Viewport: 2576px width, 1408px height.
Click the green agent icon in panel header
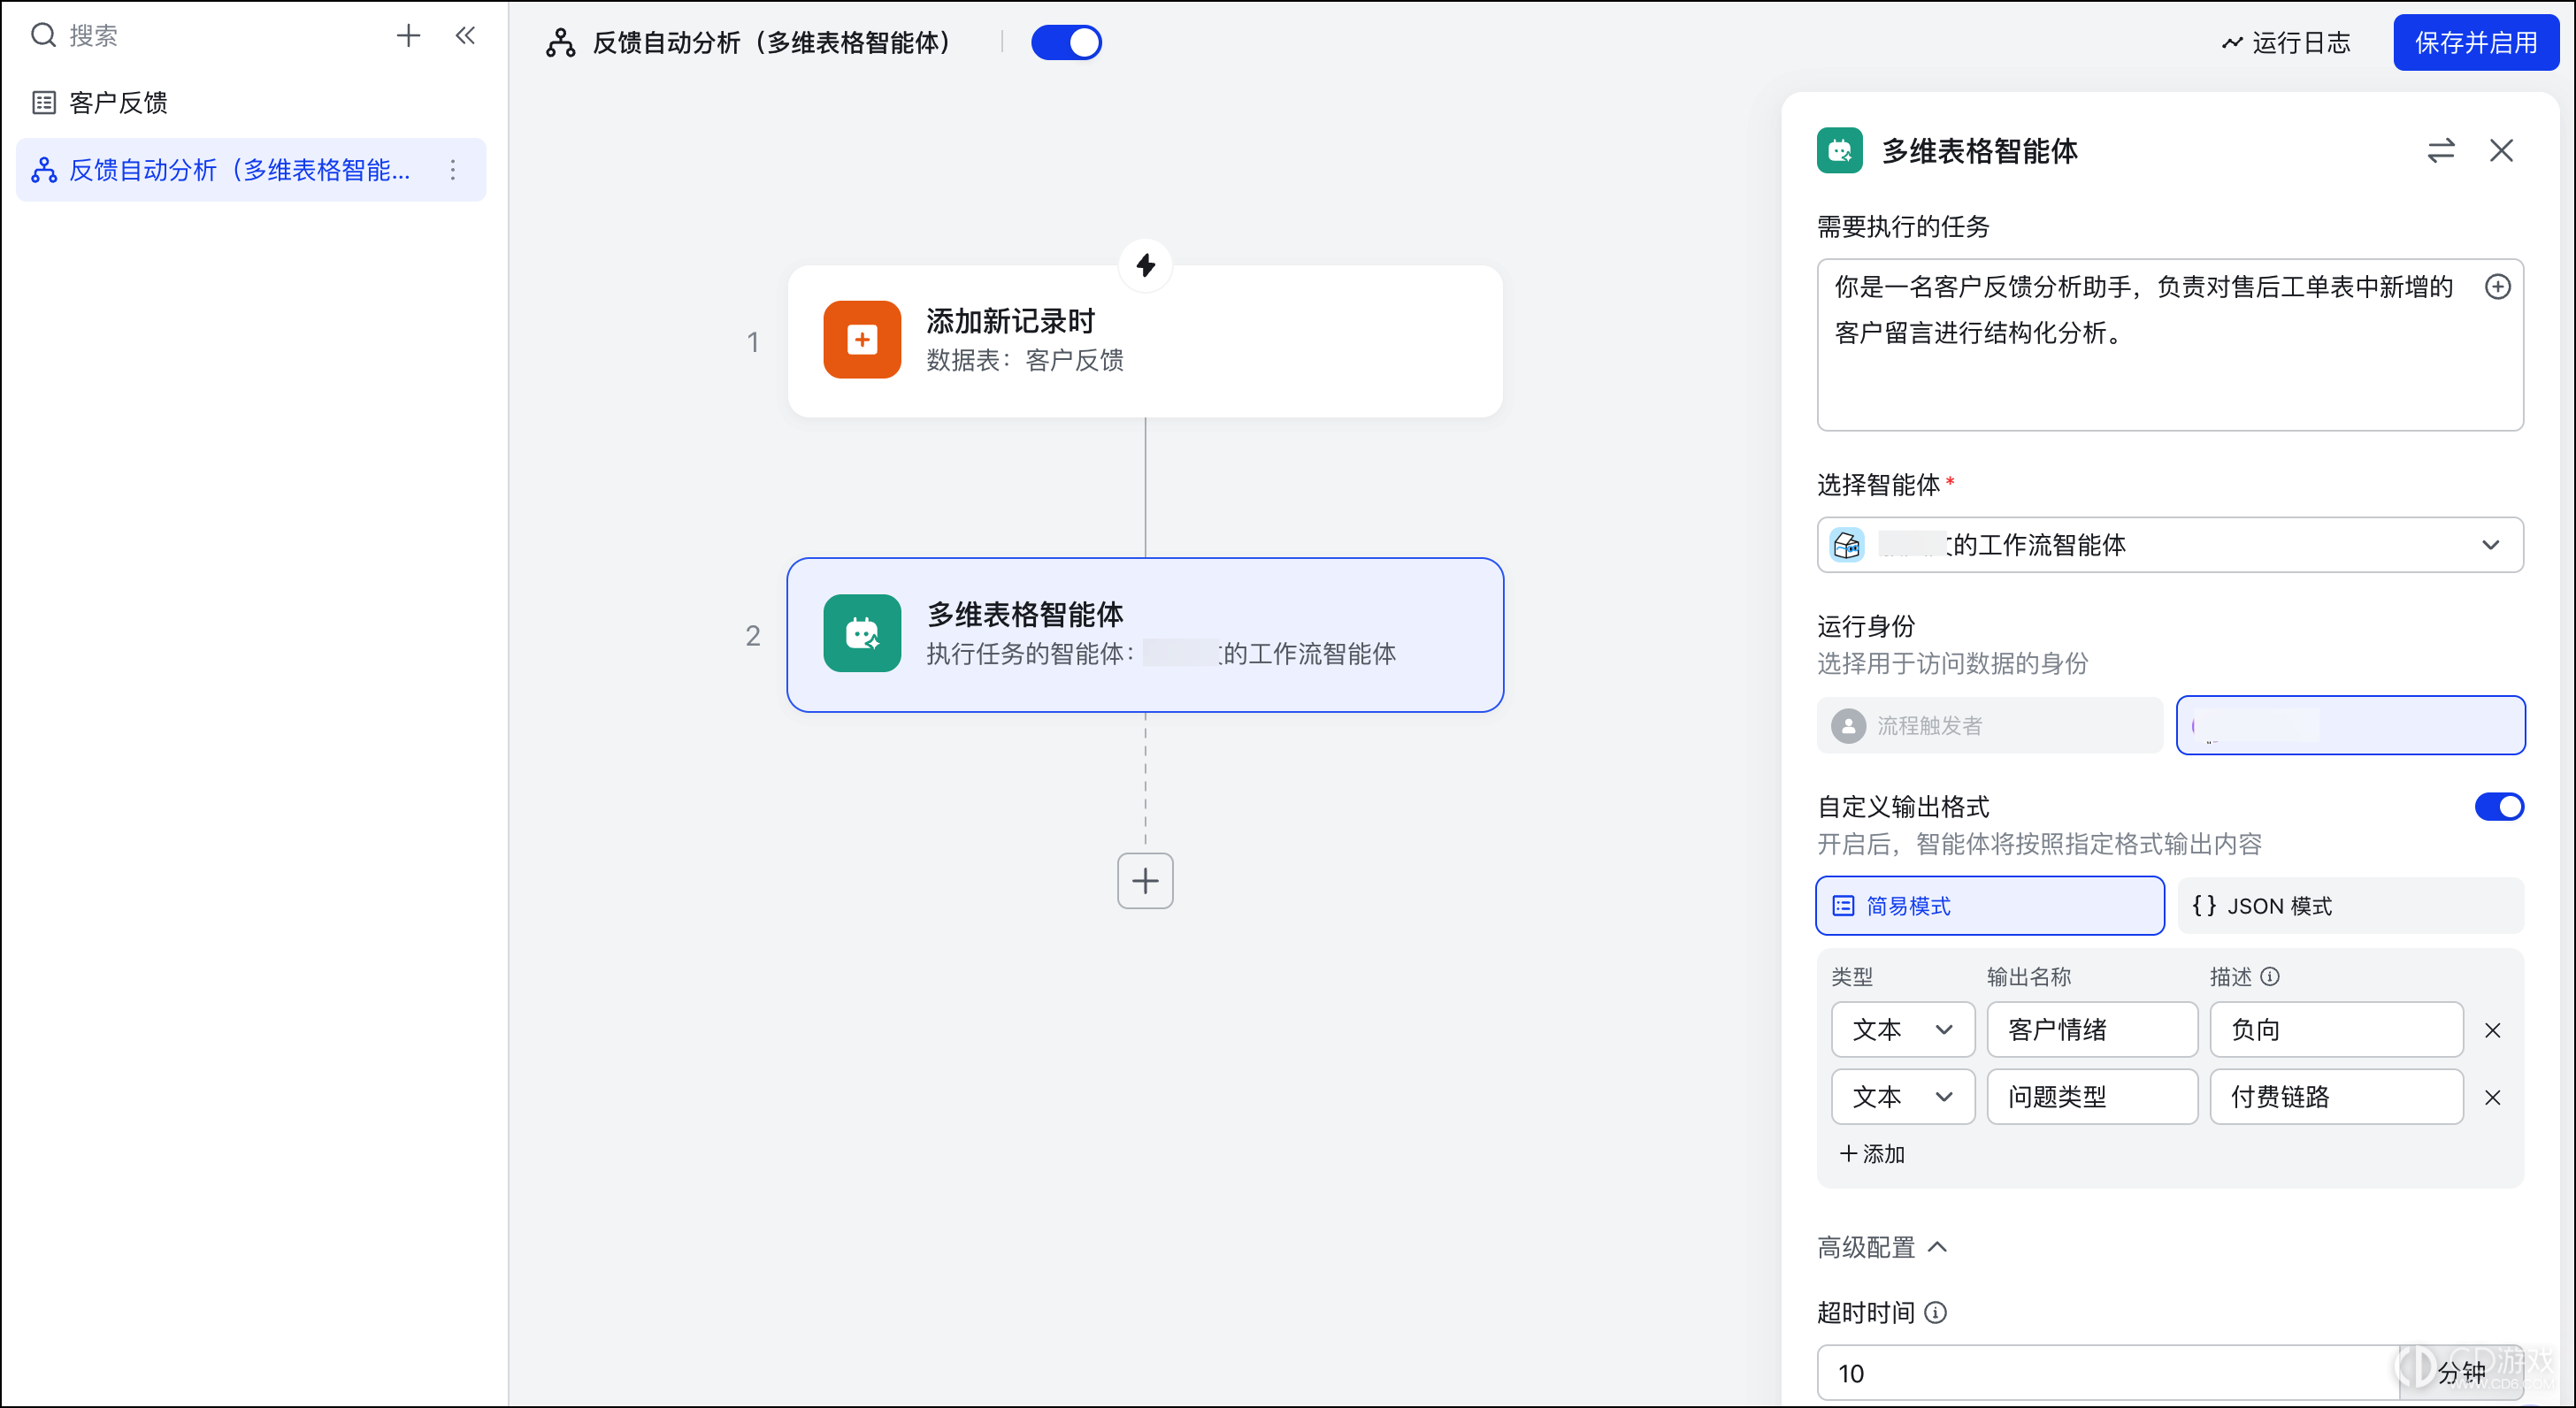tap(1840, 151)
